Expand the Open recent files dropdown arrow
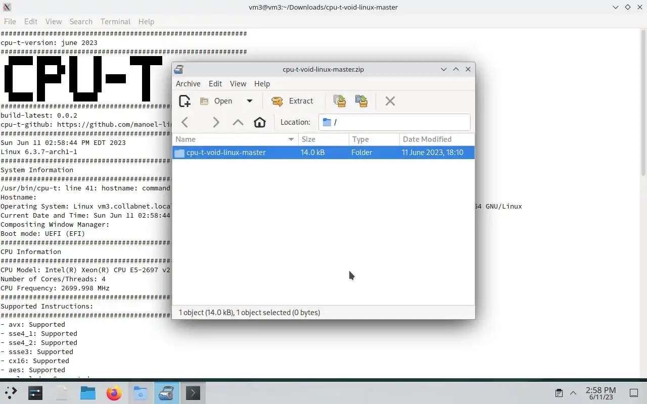This screenshot has width=647, height=404. [249, 101]
